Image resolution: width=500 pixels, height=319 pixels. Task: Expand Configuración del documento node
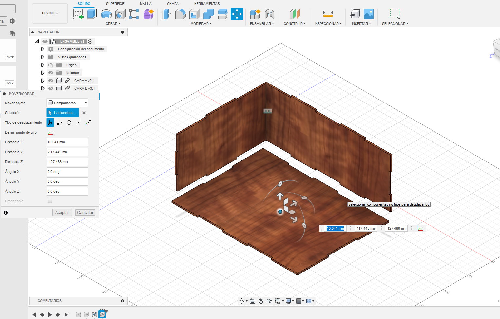point(43,49)
